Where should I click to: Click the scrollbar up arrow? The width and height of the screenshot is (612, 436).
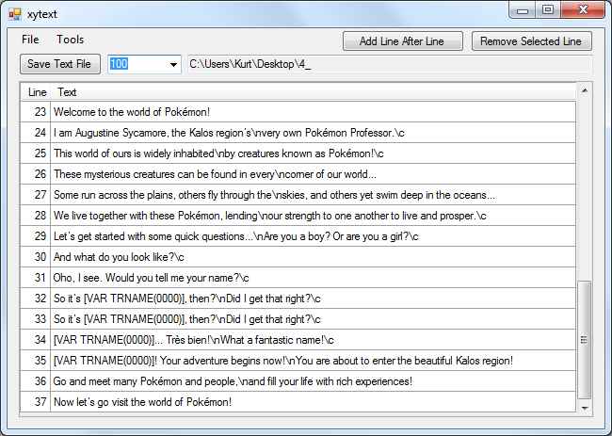point(585,90)
